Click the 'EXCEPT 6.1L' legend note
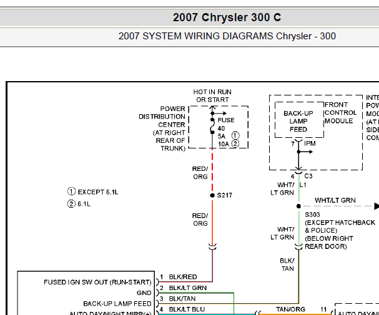Viewport: 379px width, 315px height. tap(98, 192)
